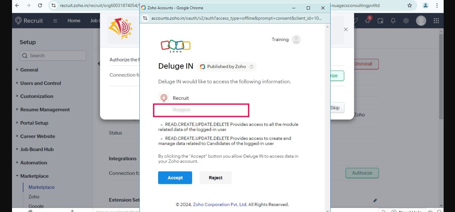Click the Recruit service icon in consent list

pyautogui.click(x=164, y=98)
